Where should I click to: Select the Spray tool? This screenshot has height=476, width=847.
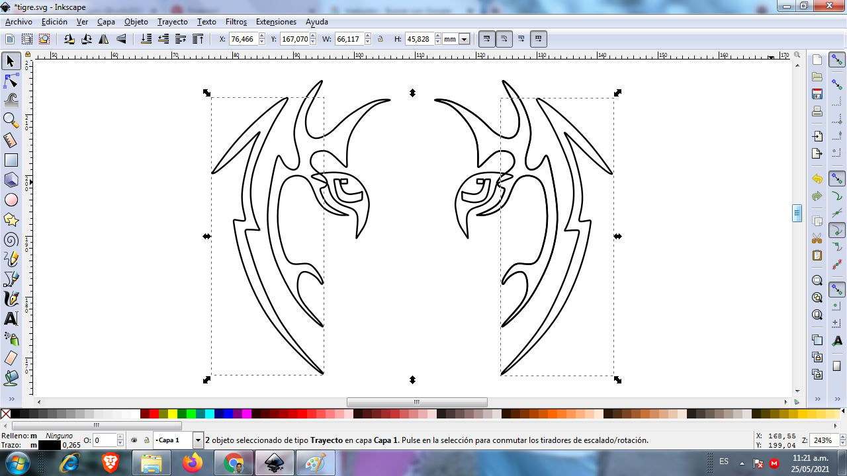coord(11,338)
